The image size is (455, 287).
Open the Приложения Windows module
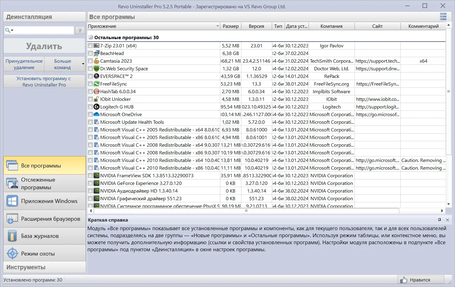[44, 201]
